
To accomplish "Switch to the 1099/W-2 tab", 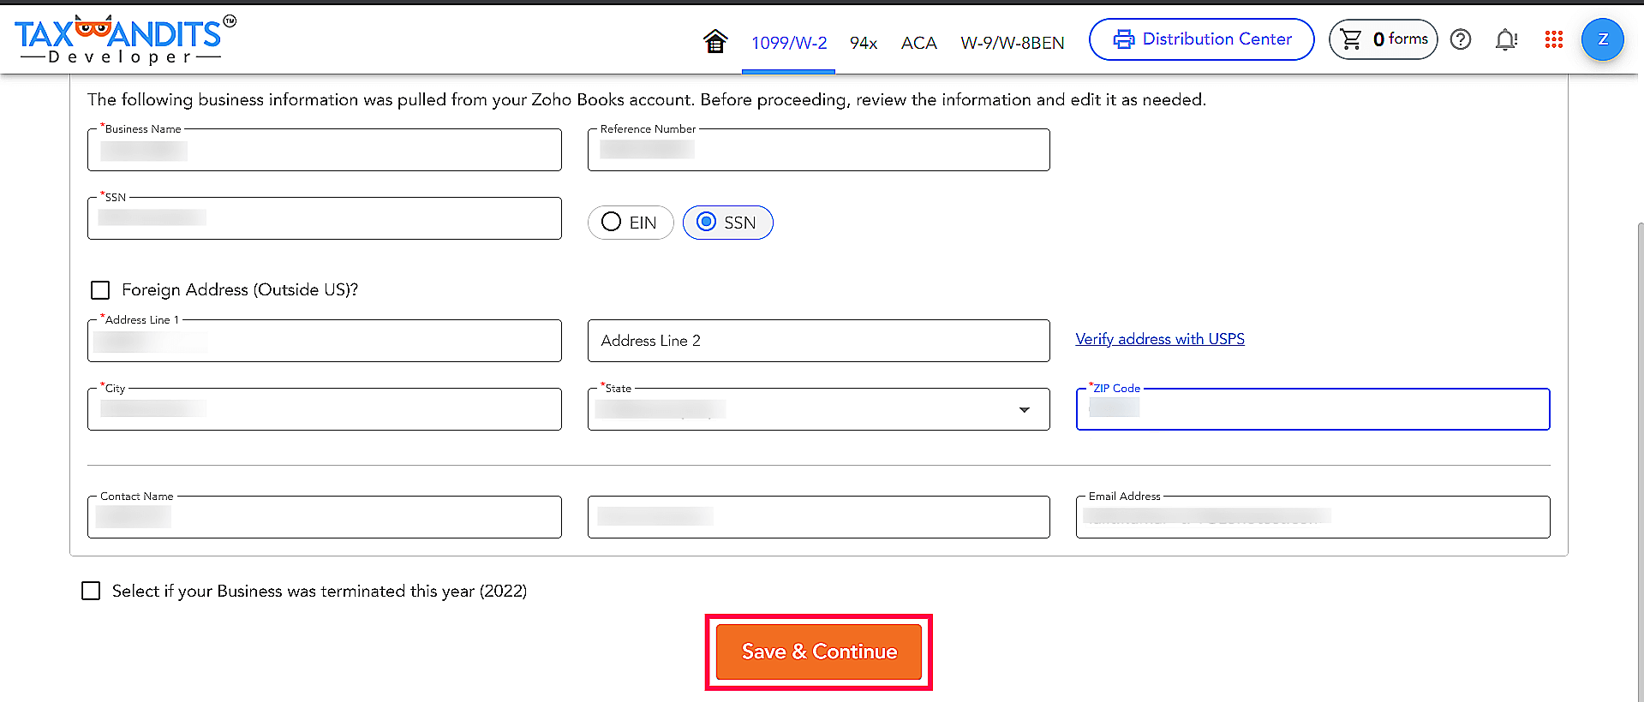I will (789, 43).
